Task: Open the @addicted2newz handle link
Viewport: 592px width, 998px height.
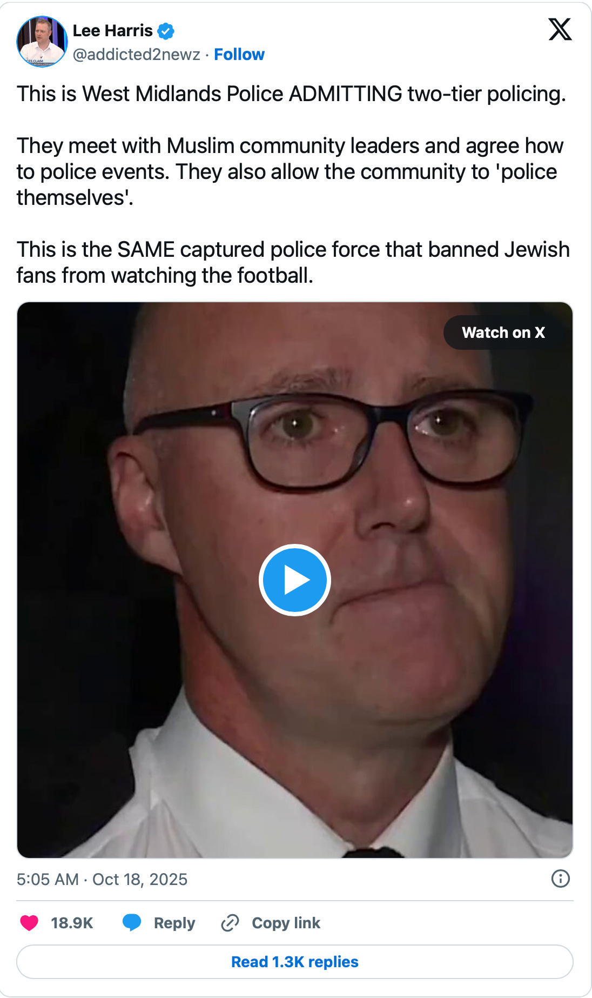Action: pyautogui.click(x=137, y=55)
